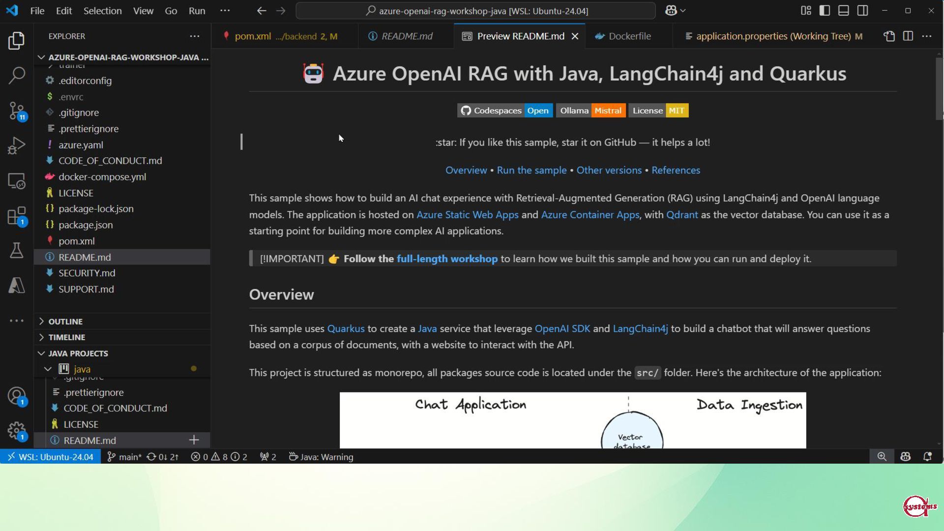The height and width of the screenshot is (531, 944).
Task: Click the preview vertical scrollbar
Action: click(x=939, y=88)
